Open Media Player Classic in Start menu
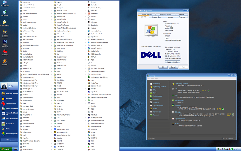241x151 pixels. (x=9, y=109)
